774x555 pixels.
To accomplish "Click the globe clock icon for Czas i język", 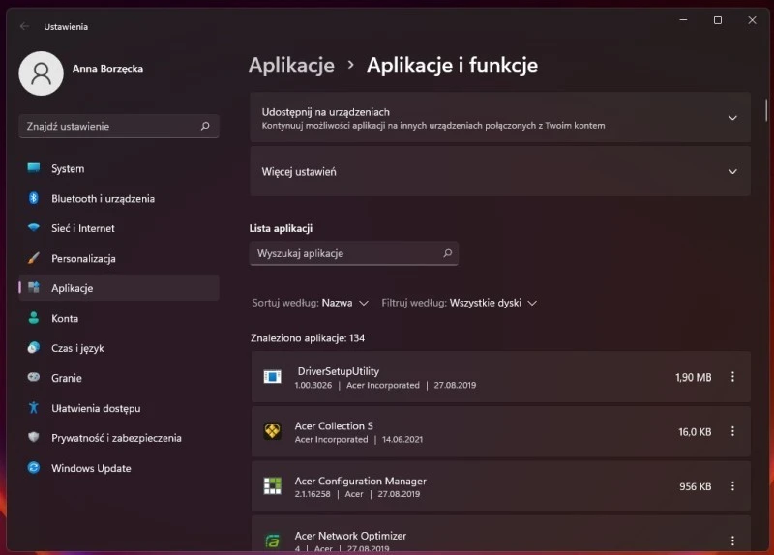I will tap(34, 347).
